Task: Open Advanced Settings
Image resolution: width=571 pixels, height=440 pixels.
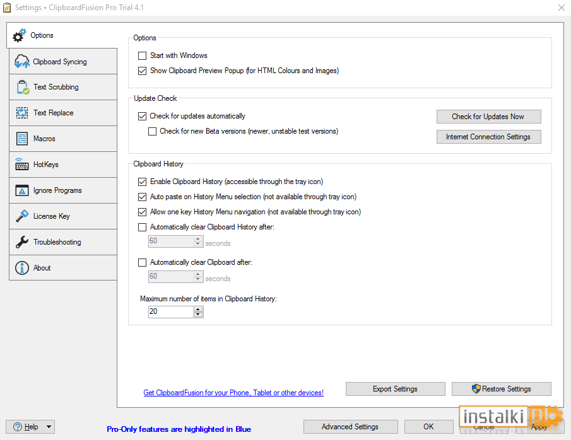Action: [x=350, y=427]
